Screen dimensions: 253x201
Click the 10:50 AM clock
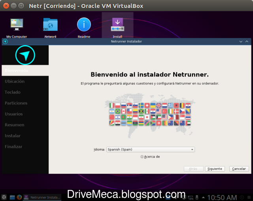coord(222,197)
